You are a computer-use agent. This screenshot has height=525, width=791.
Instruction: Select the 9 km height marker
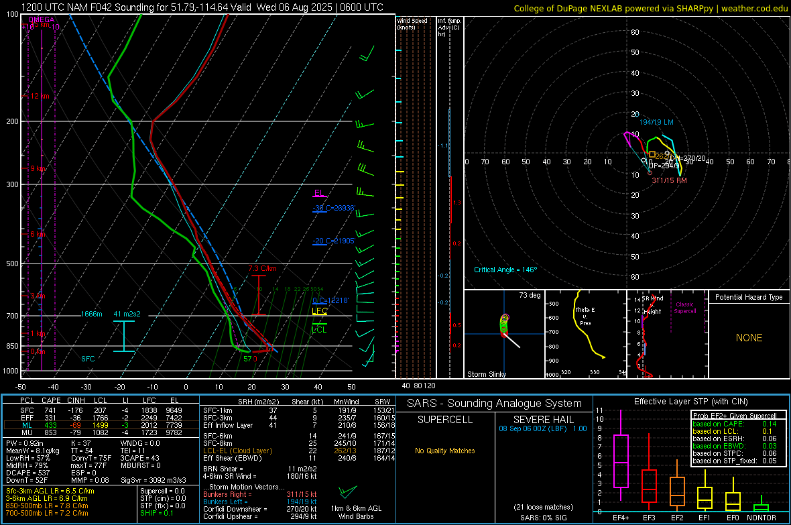pos(39,168)
